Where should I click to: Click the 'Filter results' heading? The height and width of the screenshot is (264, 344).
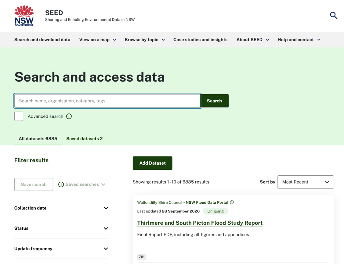click(x=31, y=160)
